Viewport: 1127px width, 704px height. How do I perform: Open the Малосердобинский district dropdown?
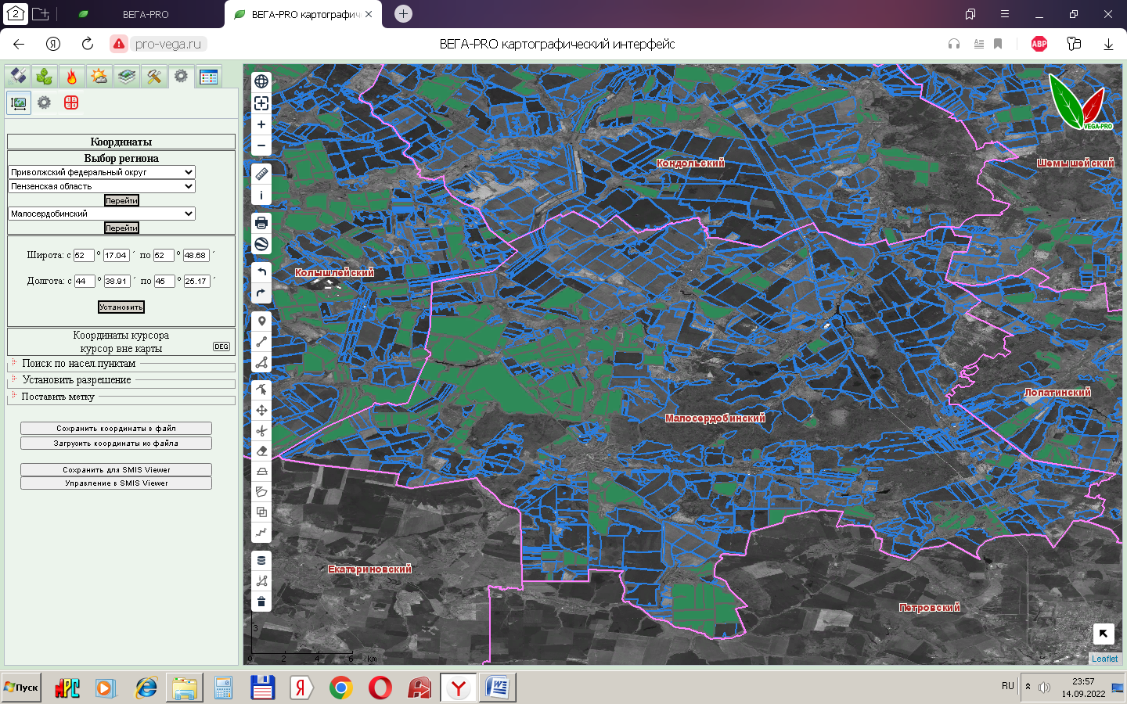tap(102, 214)
